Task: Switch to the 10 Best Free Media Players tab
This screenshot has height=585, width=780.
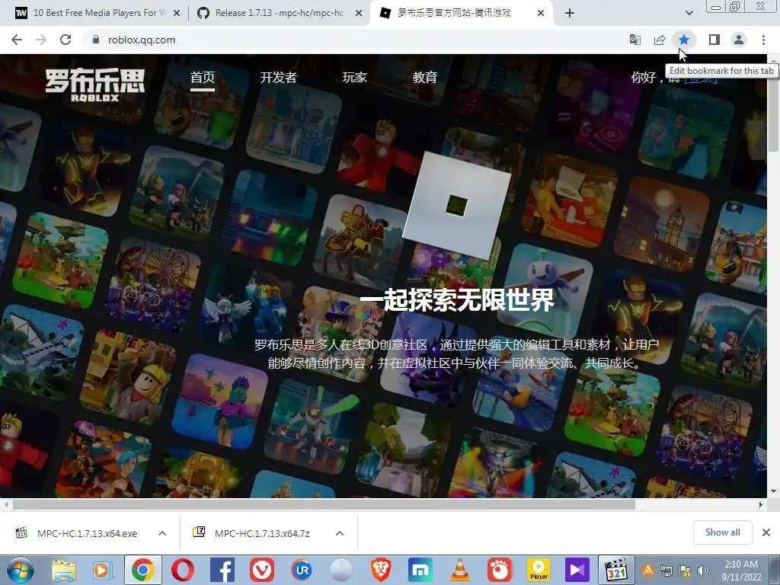Action: 98,13
